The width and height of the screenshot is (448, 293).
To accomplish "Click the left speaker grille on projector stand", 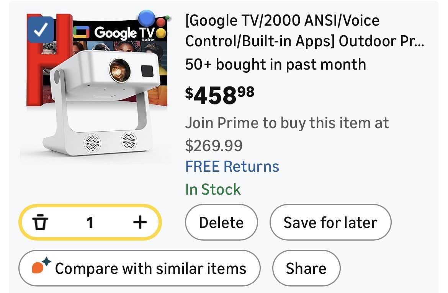I will [x=92, y=142].
